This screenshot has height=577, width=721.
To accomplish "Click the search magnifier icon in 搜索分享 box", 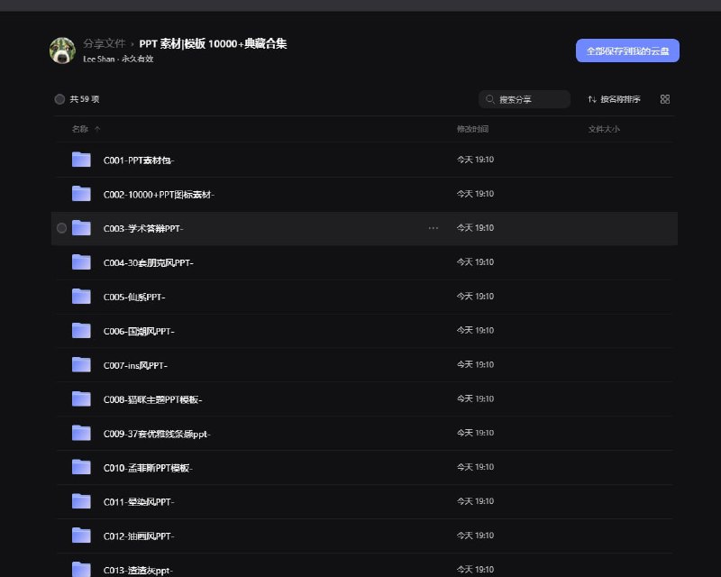I will (x=488, y=99).
